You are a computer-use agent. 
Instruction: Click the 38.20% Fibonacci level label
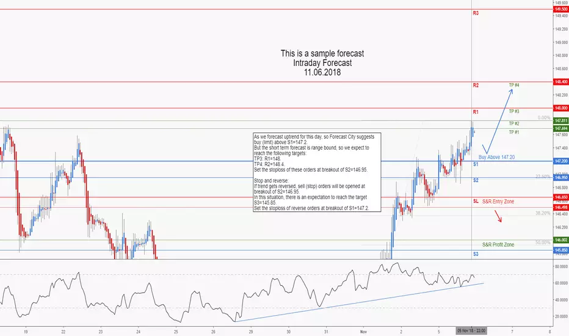tap(543, 213)
